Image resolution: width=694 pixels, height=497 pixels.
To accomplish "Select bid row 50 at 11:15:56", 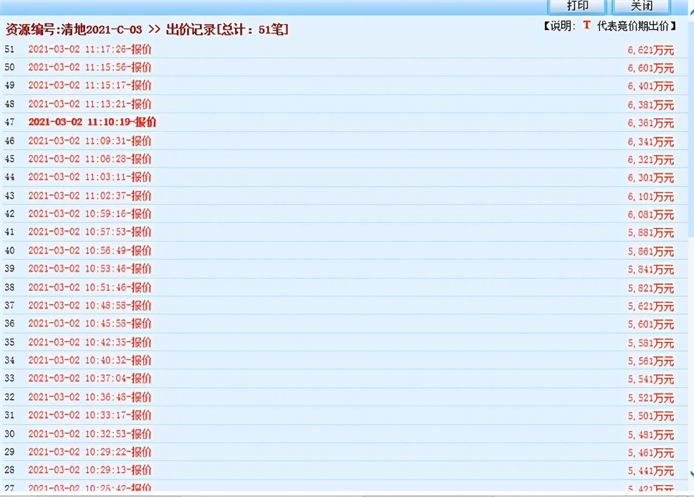I will [x=345, y=67].
